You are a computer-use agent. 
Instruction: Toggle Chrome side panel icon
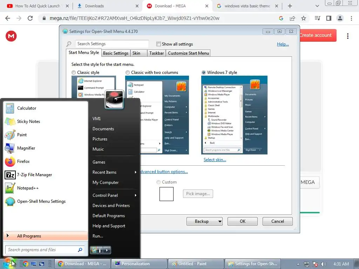pyautogui.click(x=329, y=18)
